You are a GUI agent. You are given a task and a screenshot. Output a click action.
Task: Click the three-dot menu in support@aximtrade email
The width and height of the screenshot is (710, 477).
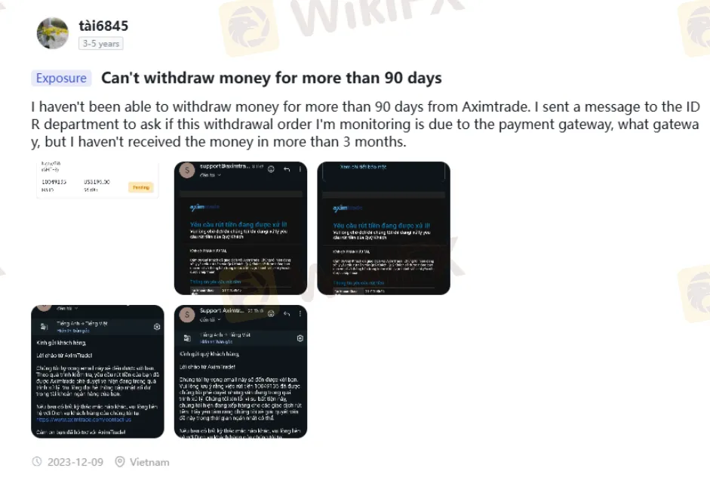pos(300,169)
